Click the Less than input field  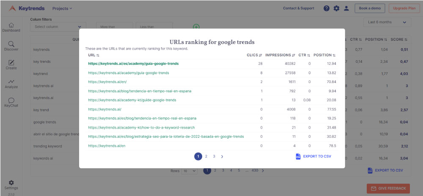154,27
